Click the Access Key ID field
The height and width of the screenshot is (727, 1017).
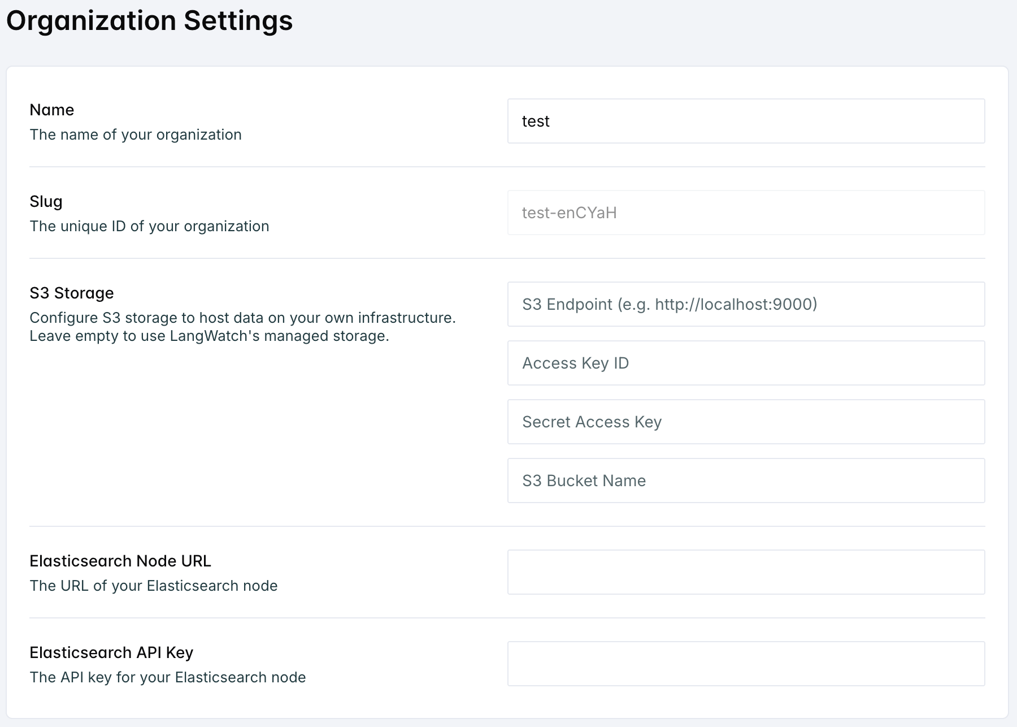[x=746, y=363]
